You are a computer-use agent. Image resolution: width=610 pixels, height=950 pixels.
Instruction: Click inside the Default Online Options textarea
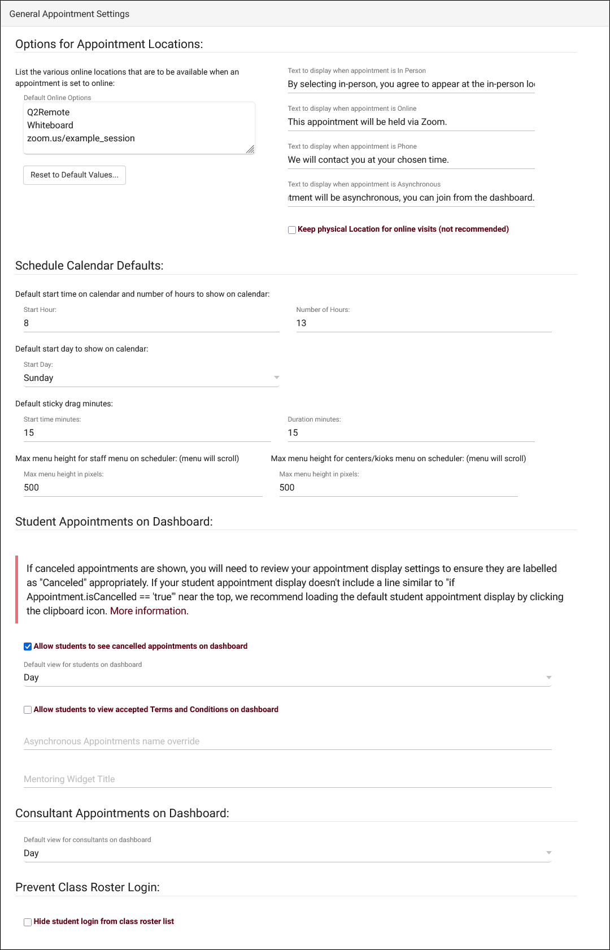point(138,128)
